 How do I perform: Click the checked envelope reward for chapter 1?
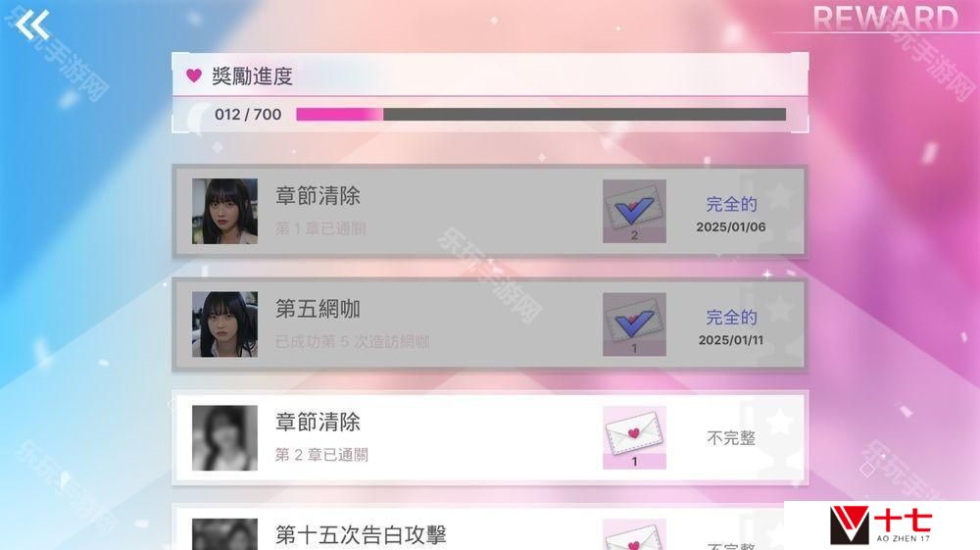634,211
